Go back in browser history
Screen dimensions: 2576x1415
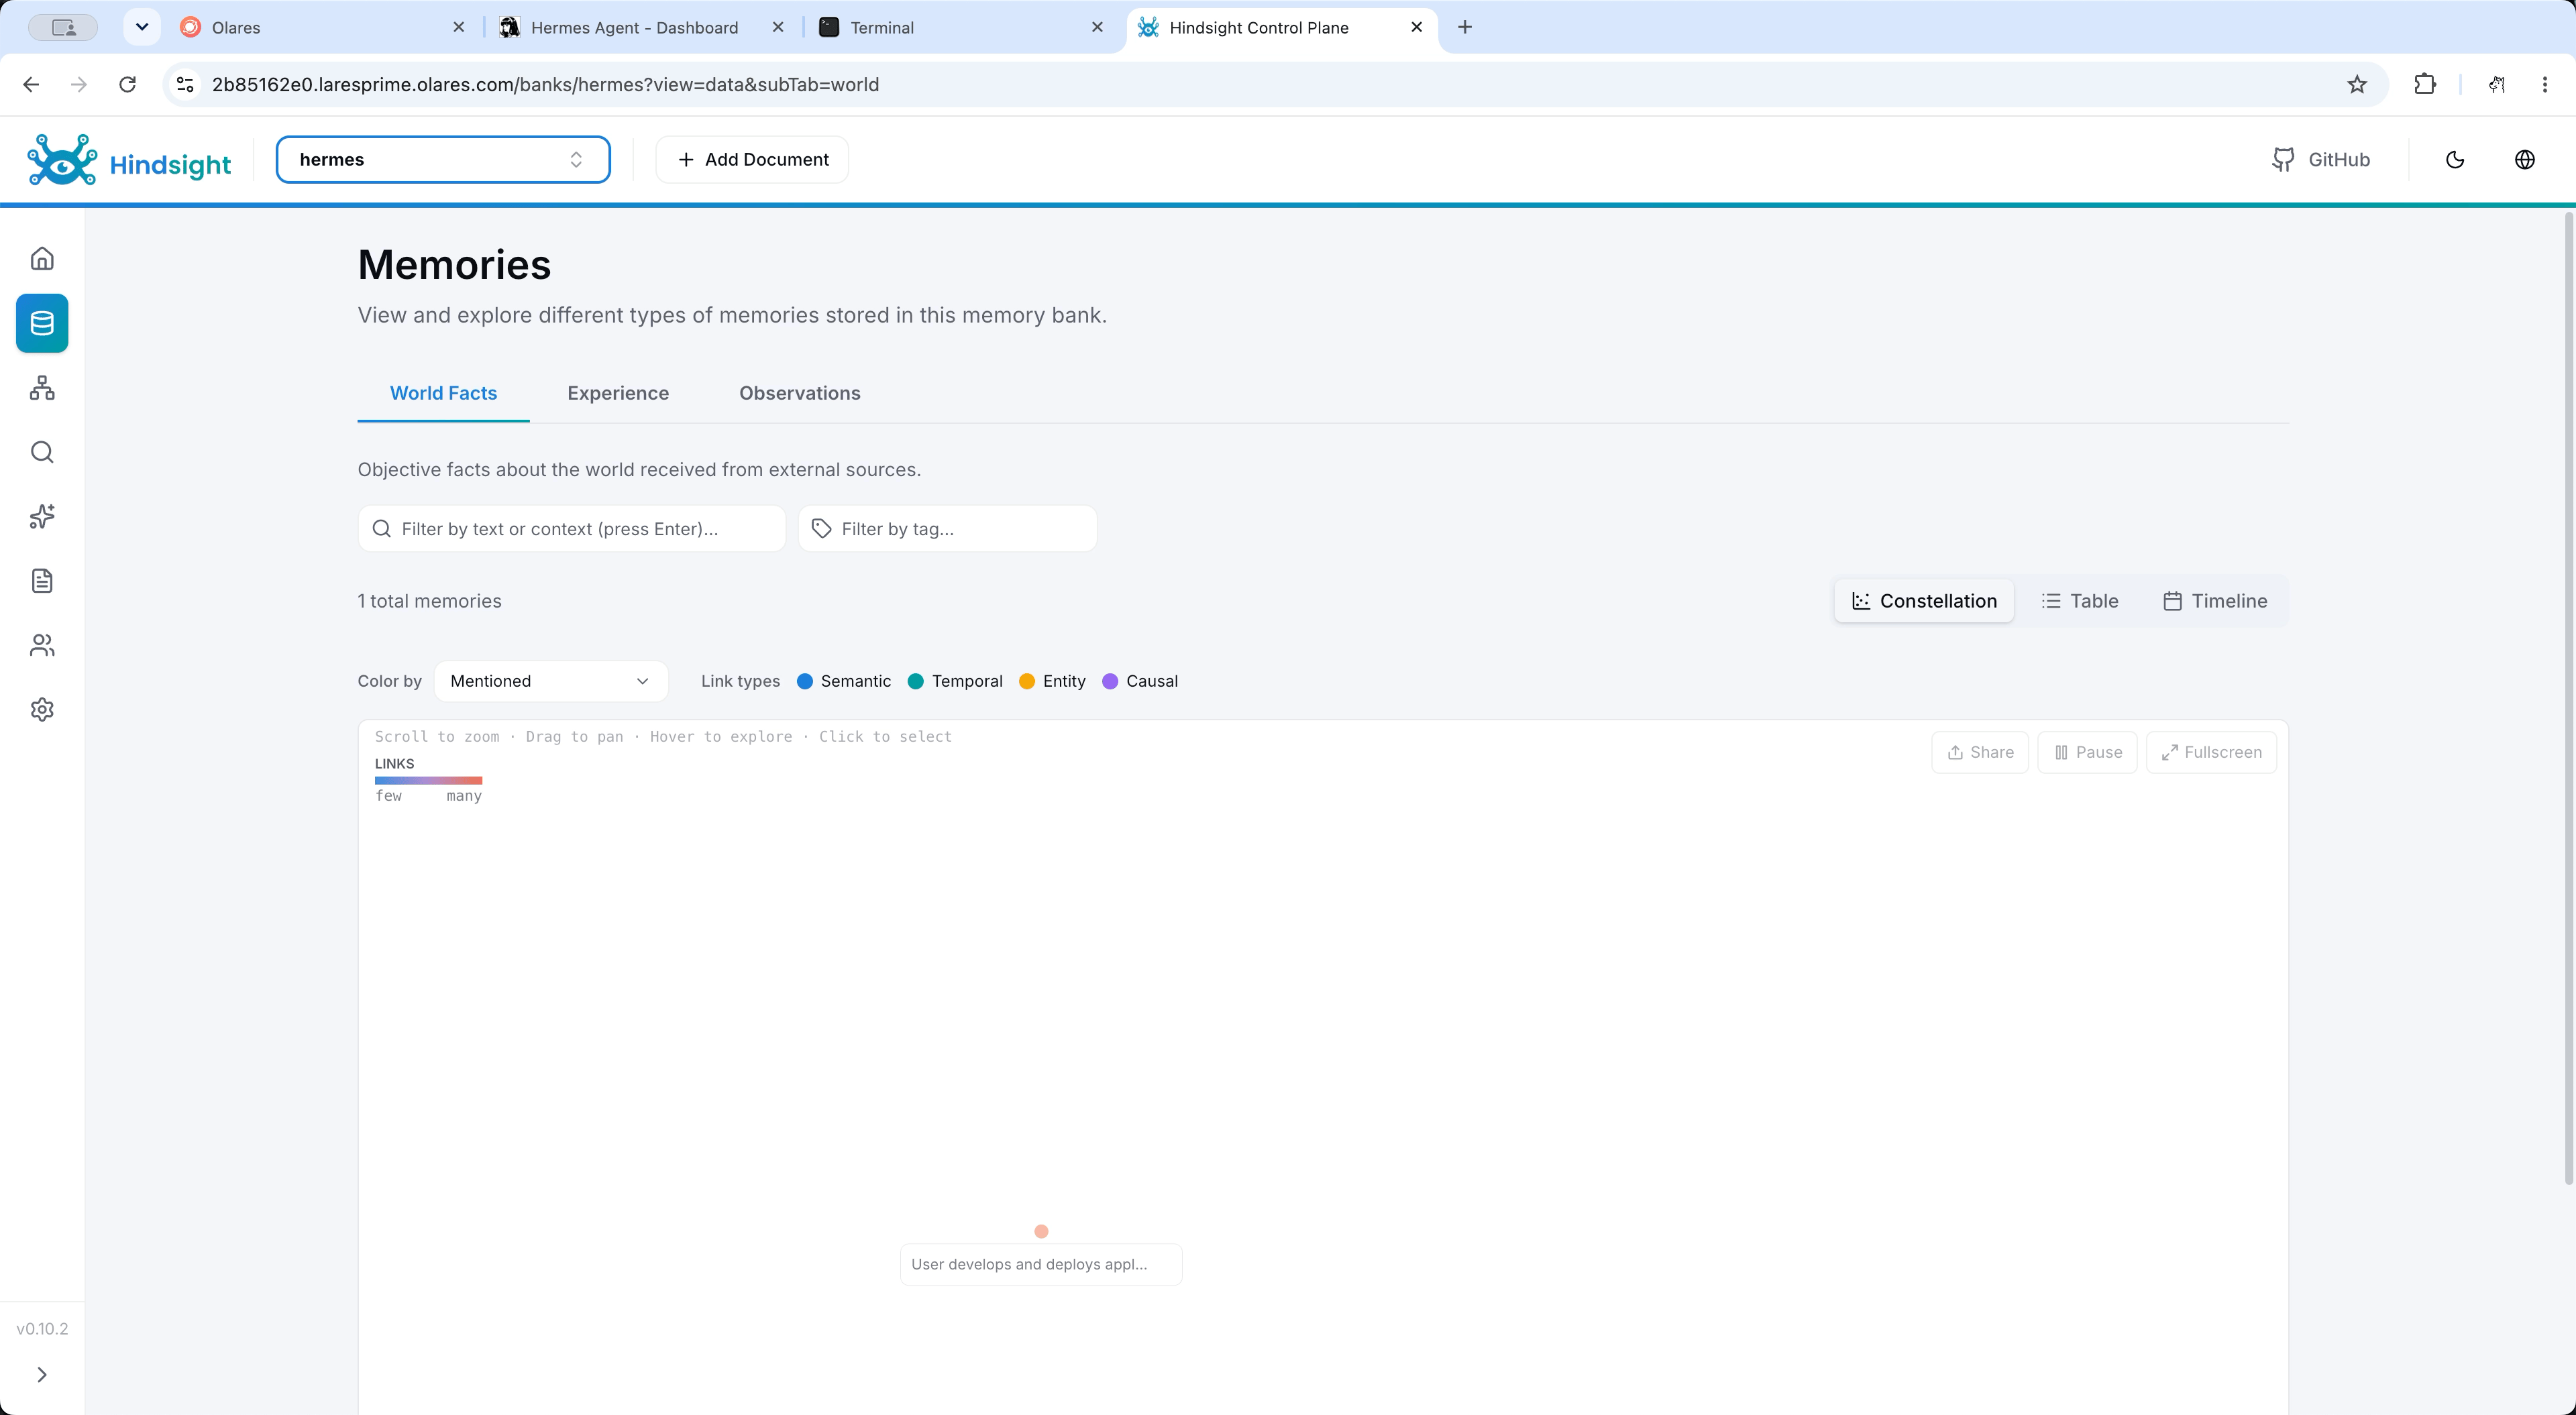coord(31,84)
